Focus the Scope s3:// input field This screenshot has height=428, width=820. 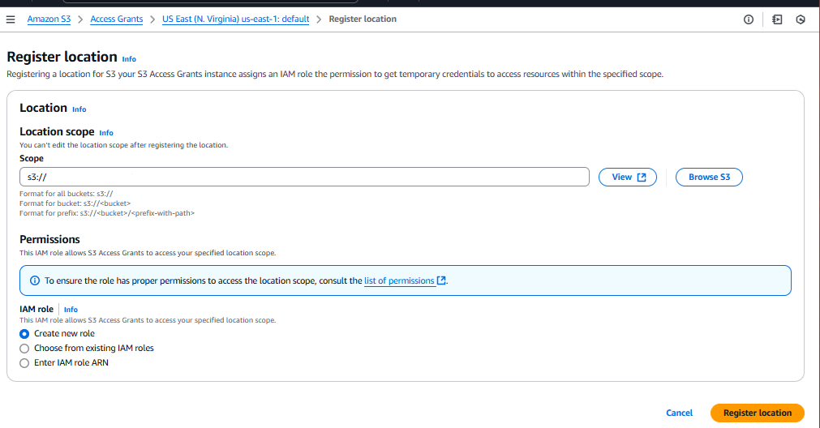click(x=304, y=177)
